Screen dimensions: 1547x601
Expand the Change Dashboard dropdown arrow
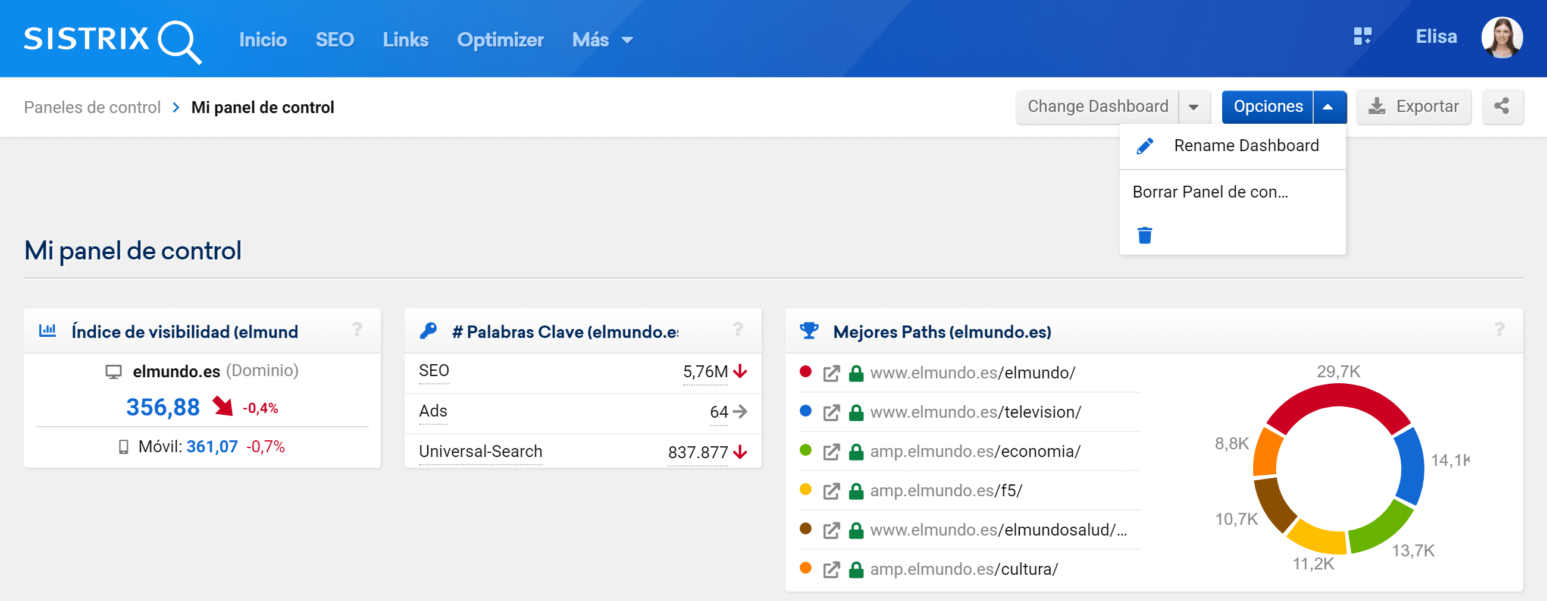pyautogui.click(x=1194, y=107)
